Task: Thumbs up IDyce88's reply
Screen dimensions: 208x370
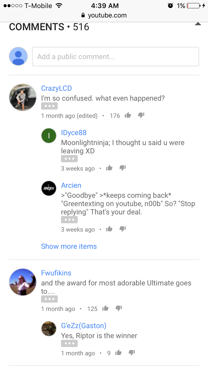Action: point(109,168)
